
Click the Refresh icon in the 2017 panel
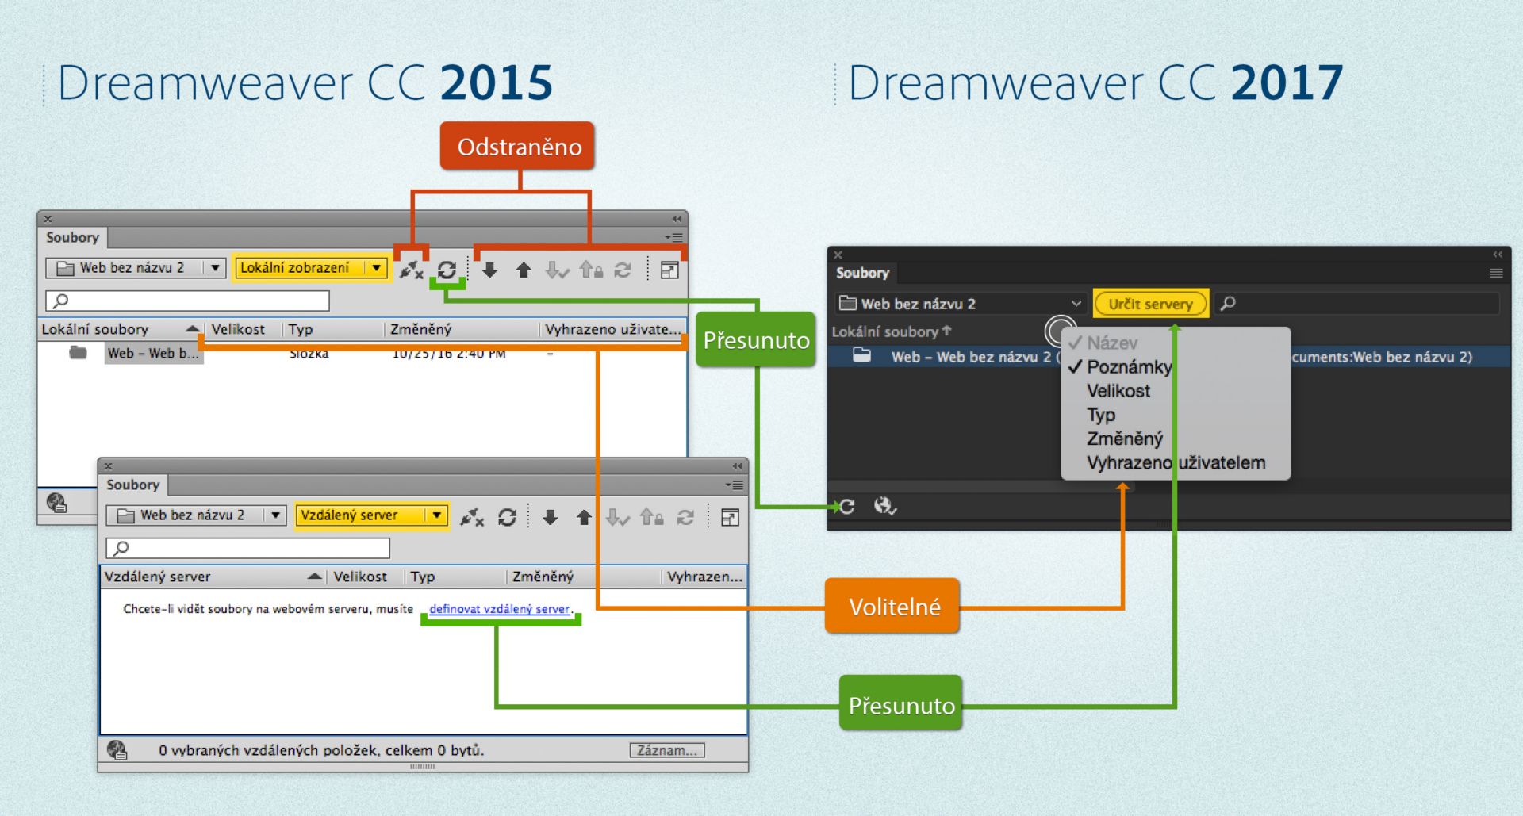tap(846, 507)
